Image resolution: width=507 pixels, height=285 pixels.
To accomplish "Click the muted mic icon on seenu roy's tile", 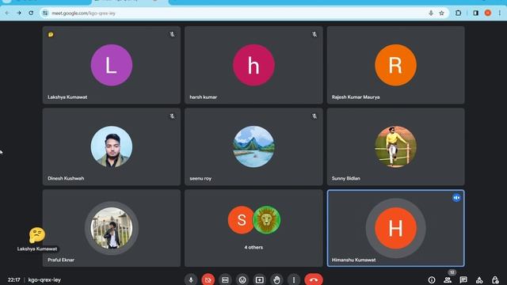I will tap(314, 116).
